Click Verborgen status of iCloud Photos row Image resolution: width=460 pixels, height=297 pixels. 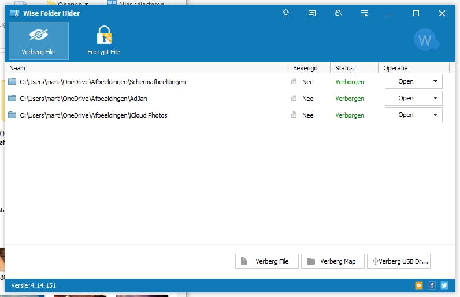click(350, 115)
